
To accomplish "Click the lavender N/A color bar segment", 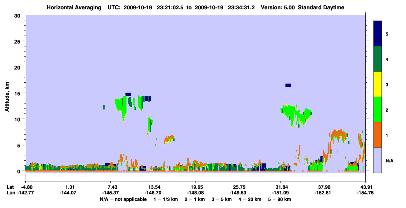I will [x=378, y=160].
